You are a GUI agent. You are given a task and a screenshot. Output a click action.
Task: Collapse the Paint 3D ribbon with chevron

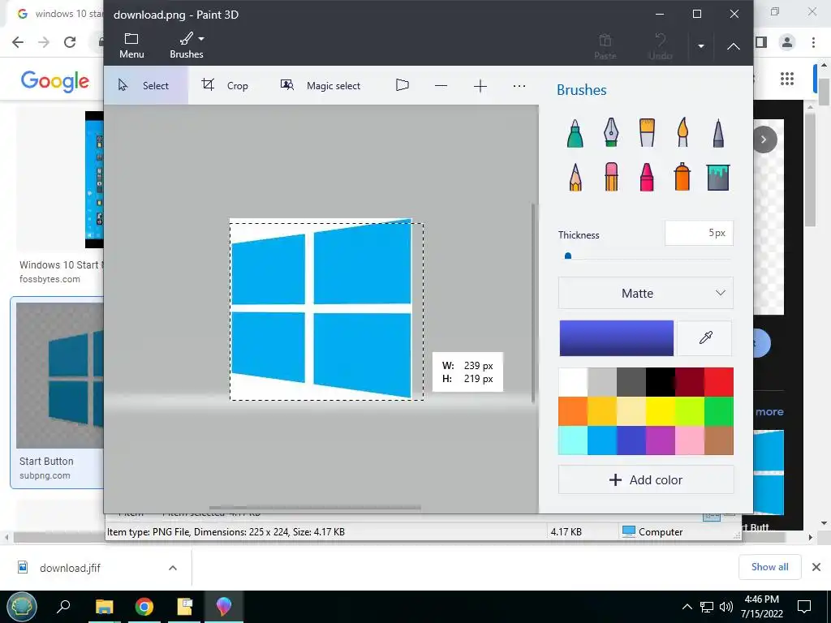click(x=734, y=46)
